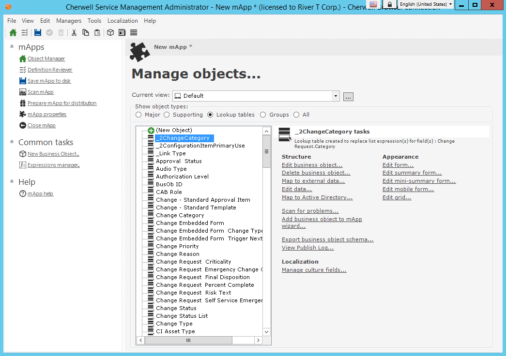Click the Object Manager house icon in sidebar
Image resolution: width=506 pixels, height=356 pixels.
pos(23,59)
